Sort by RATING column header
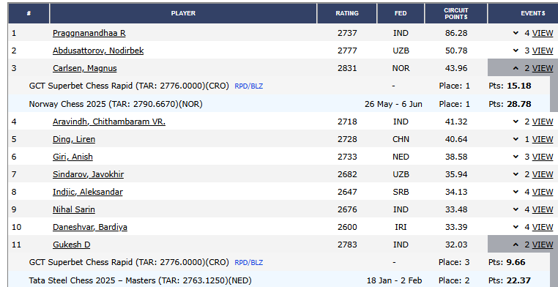The height and width of the screenshot is (287, 558). click(x=347, y=13)
